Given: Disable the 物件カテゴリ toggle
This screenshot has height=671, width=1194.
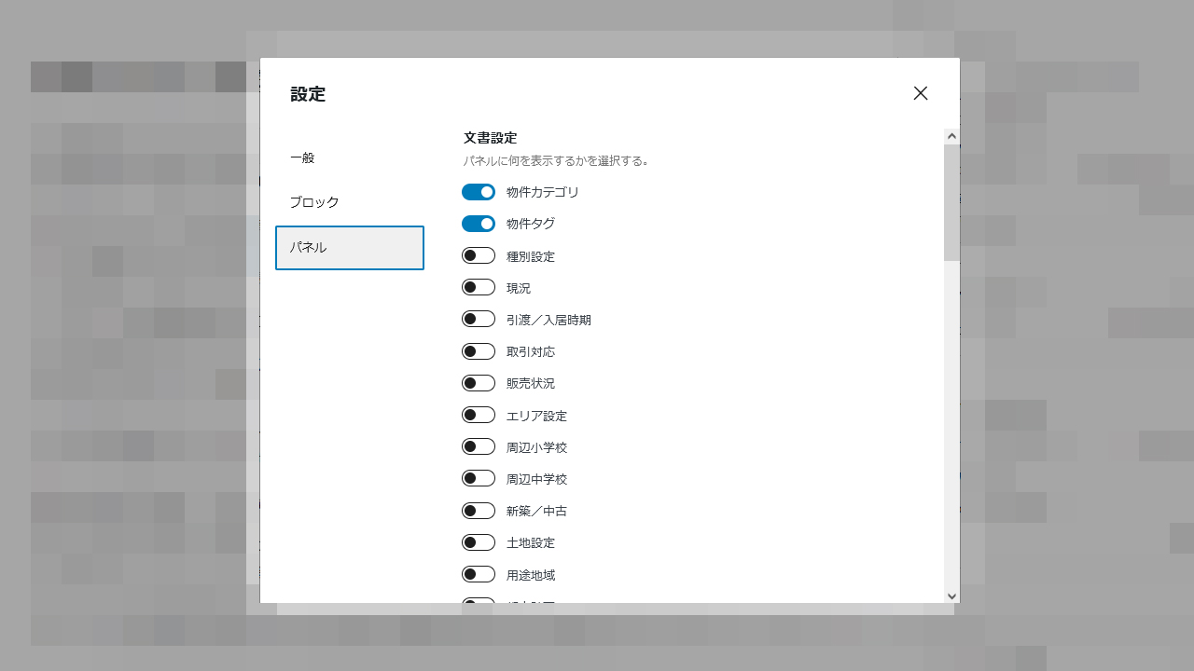Looking at the screenshot, I should tap(479, 192).
